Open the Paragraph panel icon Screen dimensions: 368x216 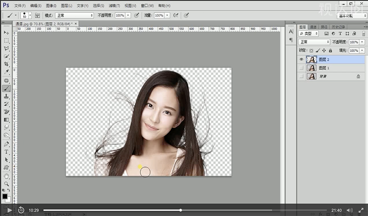tap(291, 40)
